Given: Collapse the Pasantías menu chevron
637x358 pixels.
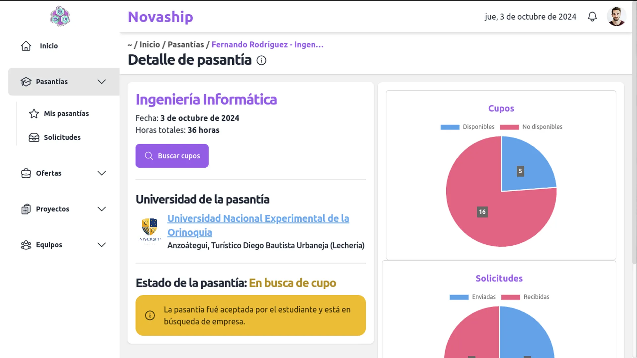Looking at the screenshot, I should [x=102, y=82].
